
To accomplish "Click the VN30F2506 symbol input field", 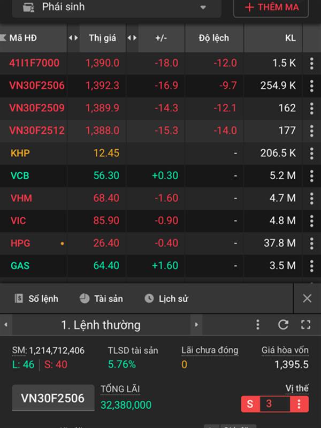I will pyautogui.click(x=53, y=398).
